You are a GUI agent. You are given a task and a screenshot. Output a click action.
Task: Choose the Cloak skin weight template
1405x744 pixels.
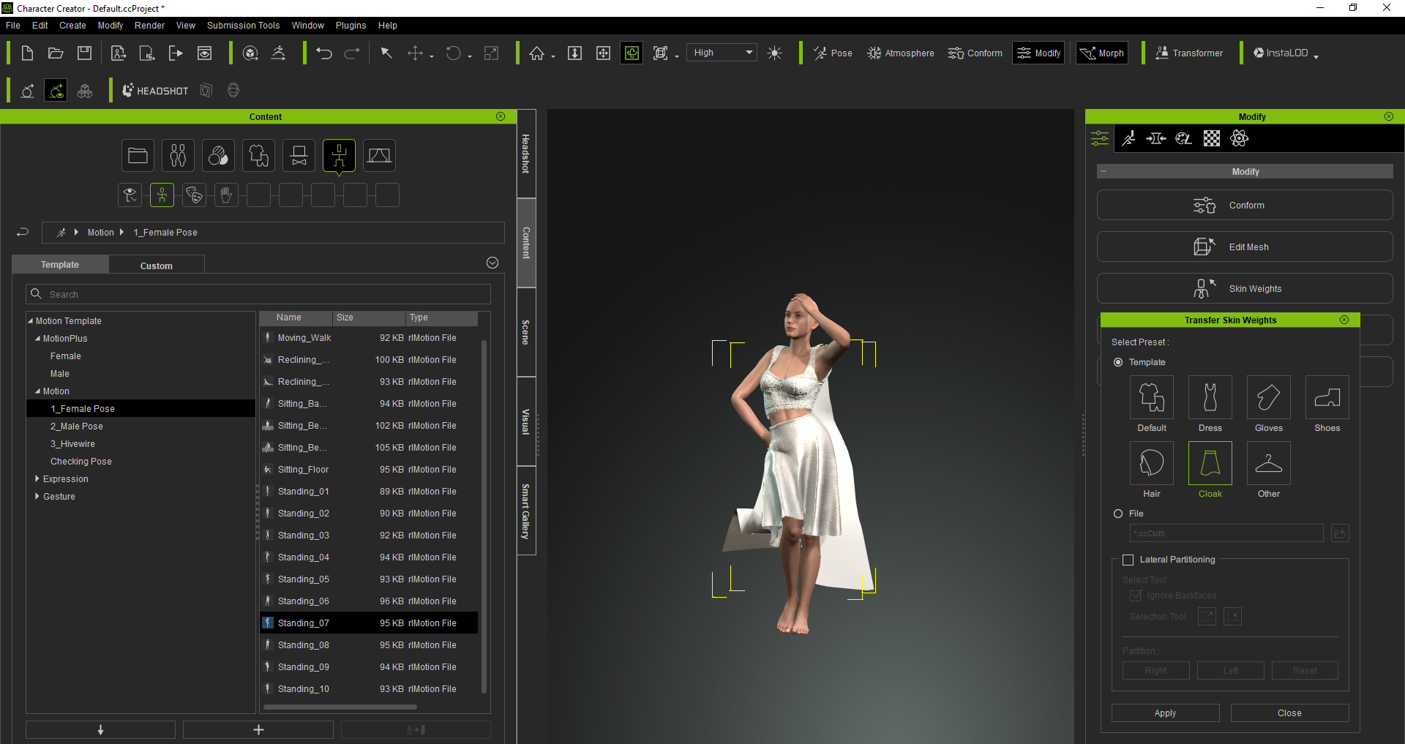point(1210,463)
